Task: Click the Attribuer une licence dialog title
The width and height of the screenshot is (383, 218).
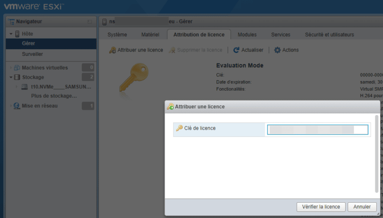Action: [200, 106]
